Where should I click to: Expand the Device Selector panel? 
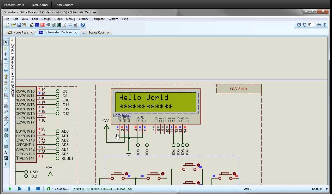12,40
